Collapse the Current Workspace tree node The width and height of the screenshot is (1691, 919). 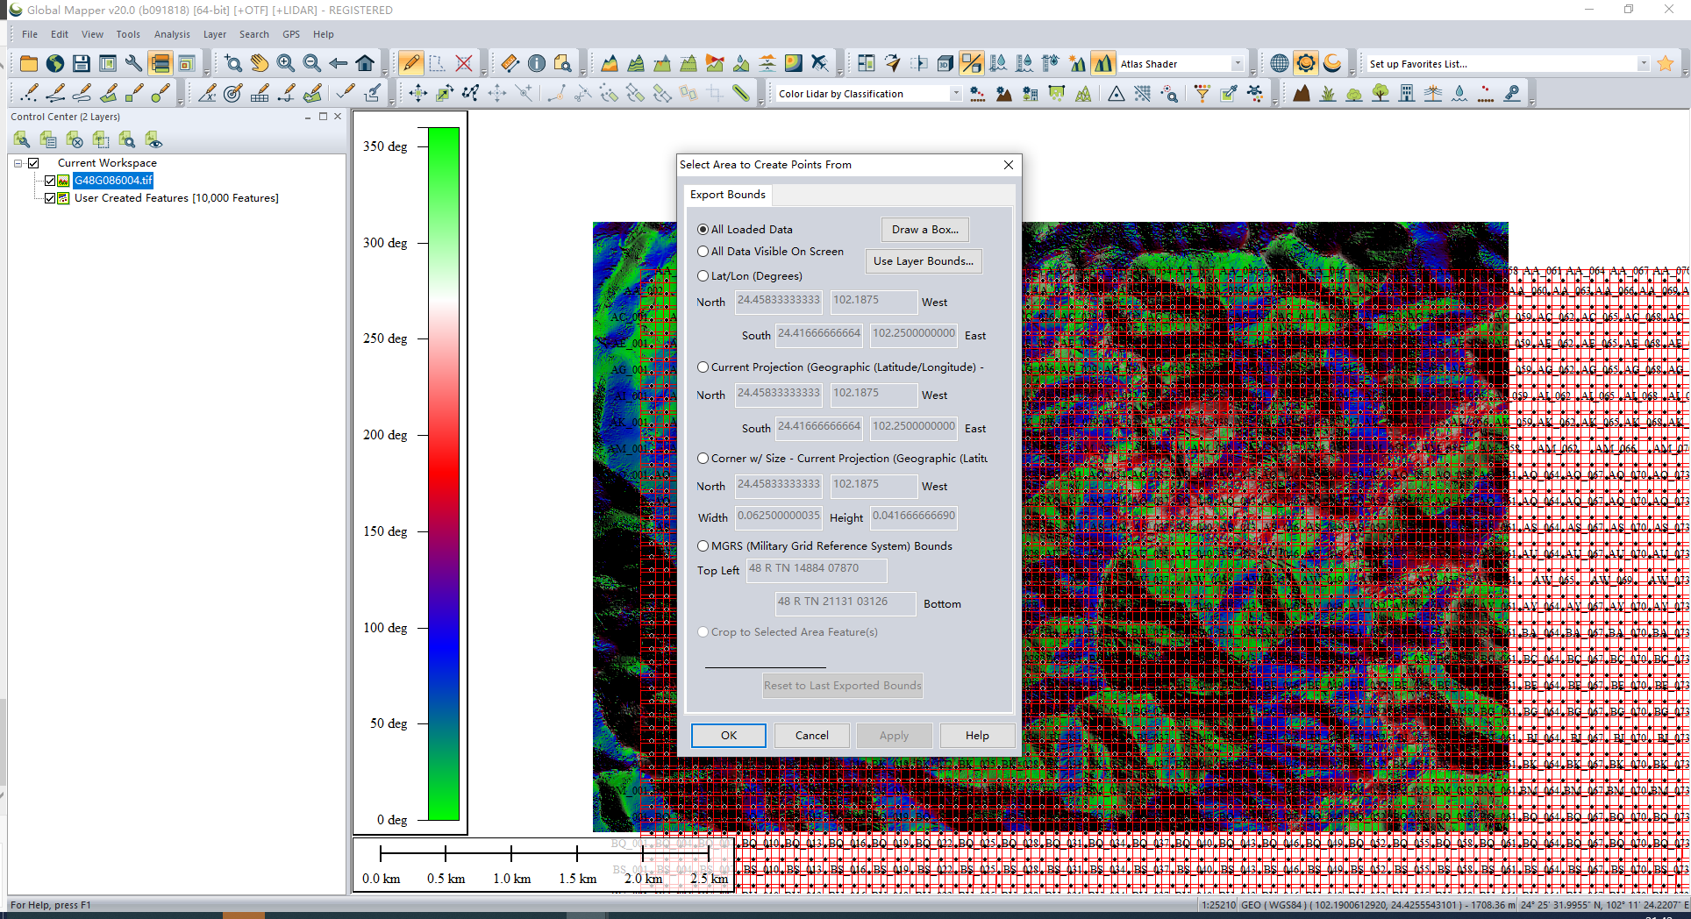tap(18, 163)
